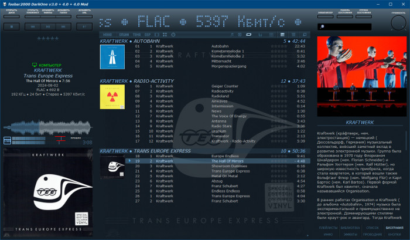Click the random playback button beside next
The height and width of the screenshot is (240, 410).
(84, 26)
